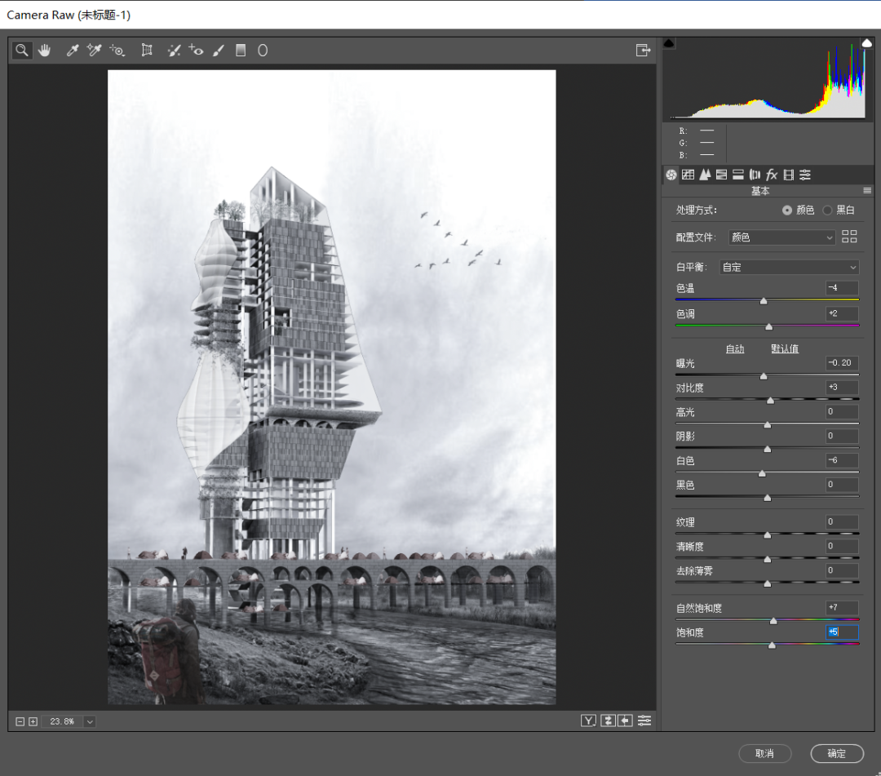The image size is (881, 776).
Task: Pick the Radial Filter tool
Action: [x=263, y=51]
